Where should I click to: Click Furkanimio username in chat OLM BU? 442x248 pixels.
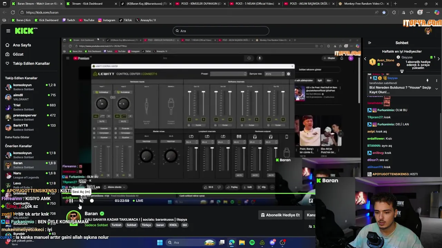click(386, 110)
